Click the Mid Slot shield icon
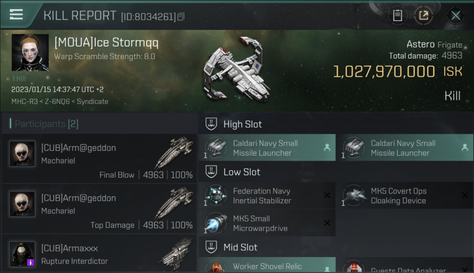This screenshot has height=273, width=474. [x=211, y=247]
